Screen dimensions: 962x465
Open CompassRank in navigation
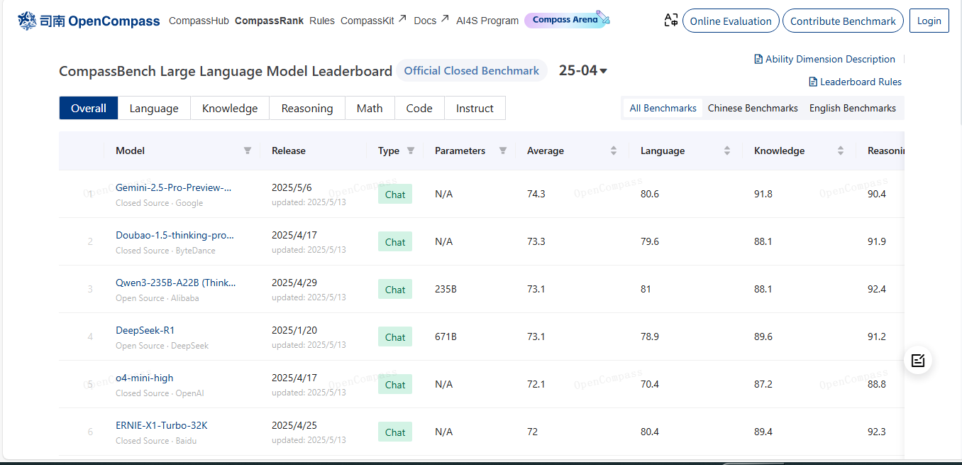pyautogui.click(x=269, y=21)
